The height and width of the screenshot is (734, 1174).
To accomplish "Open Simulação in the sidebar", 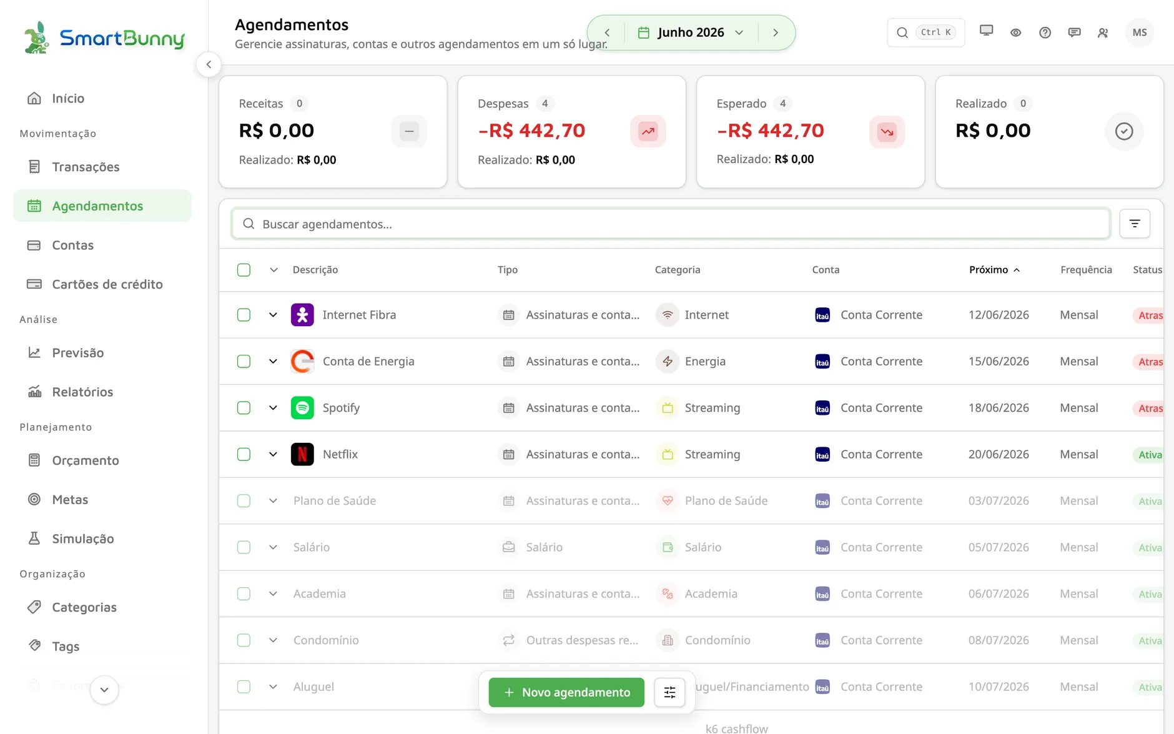I will [x=102, y=538].
